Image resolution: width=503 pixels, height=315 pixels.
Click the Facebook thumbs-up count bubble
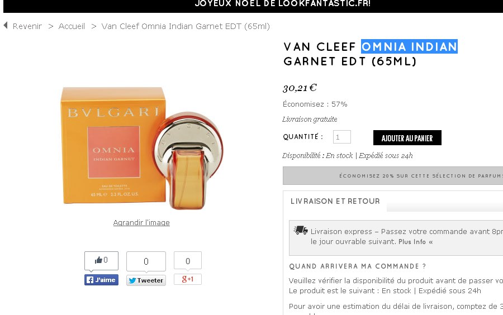(101, 260)
